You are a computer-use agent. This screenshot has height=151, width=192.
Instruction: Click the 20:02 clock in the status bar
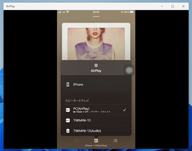(x=96, y=12)
